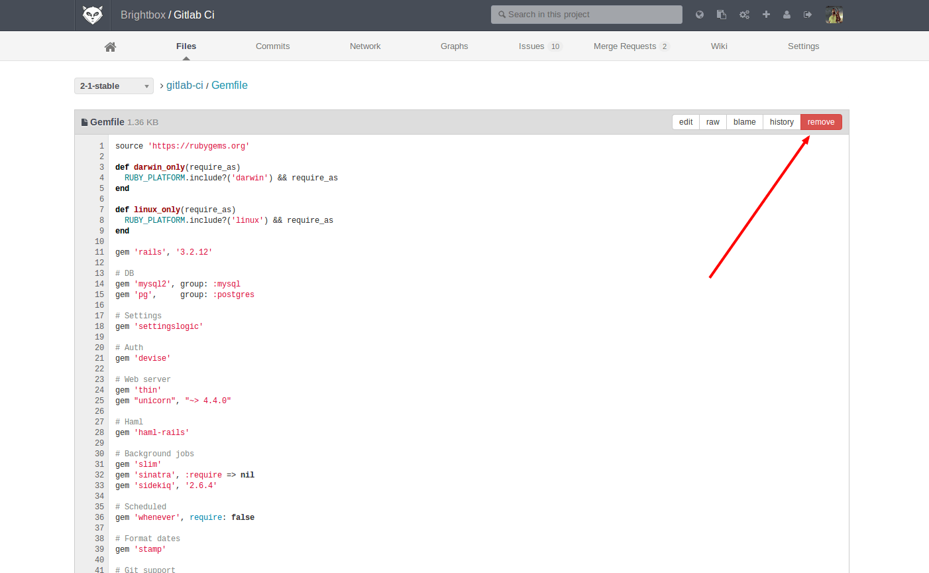Image resolution: width=929 pixels, height=573 pixels.
Task: Open admin area gears icon
Action: coord(744,15)
